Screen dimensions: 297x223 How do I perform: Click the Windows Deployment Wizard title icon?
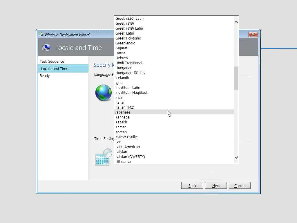click(41, 35)
